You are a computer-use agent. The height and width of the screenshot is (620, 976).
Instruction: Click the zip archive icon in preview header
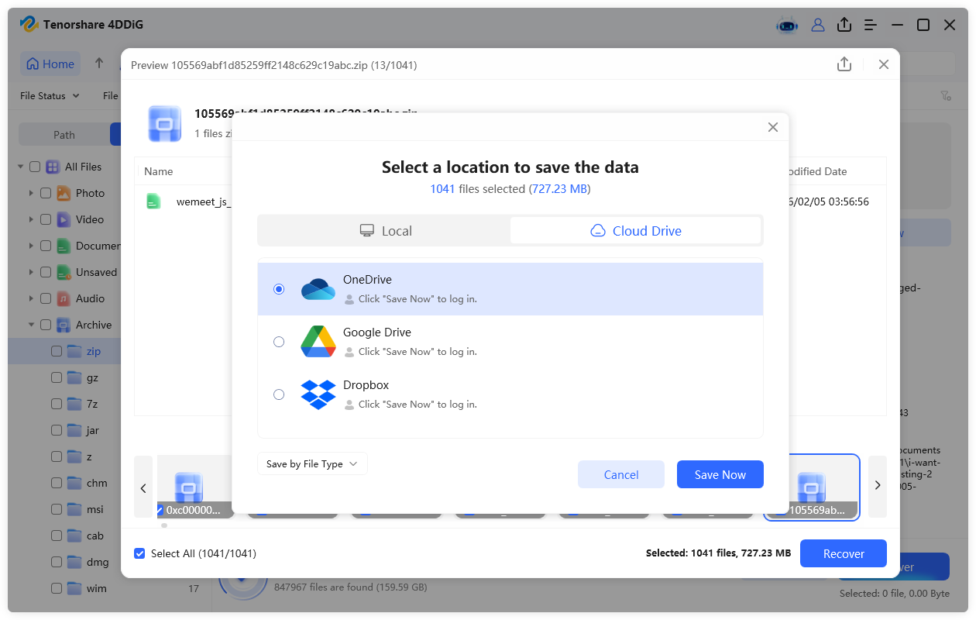click(x=164, y=124)
